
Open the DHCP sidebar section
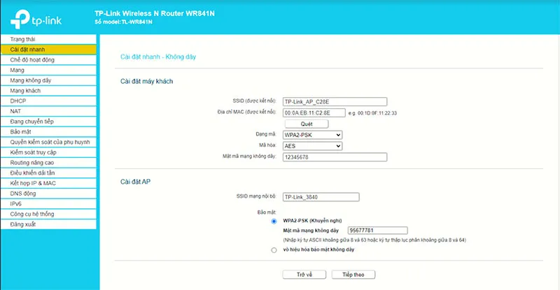point(18,101)
